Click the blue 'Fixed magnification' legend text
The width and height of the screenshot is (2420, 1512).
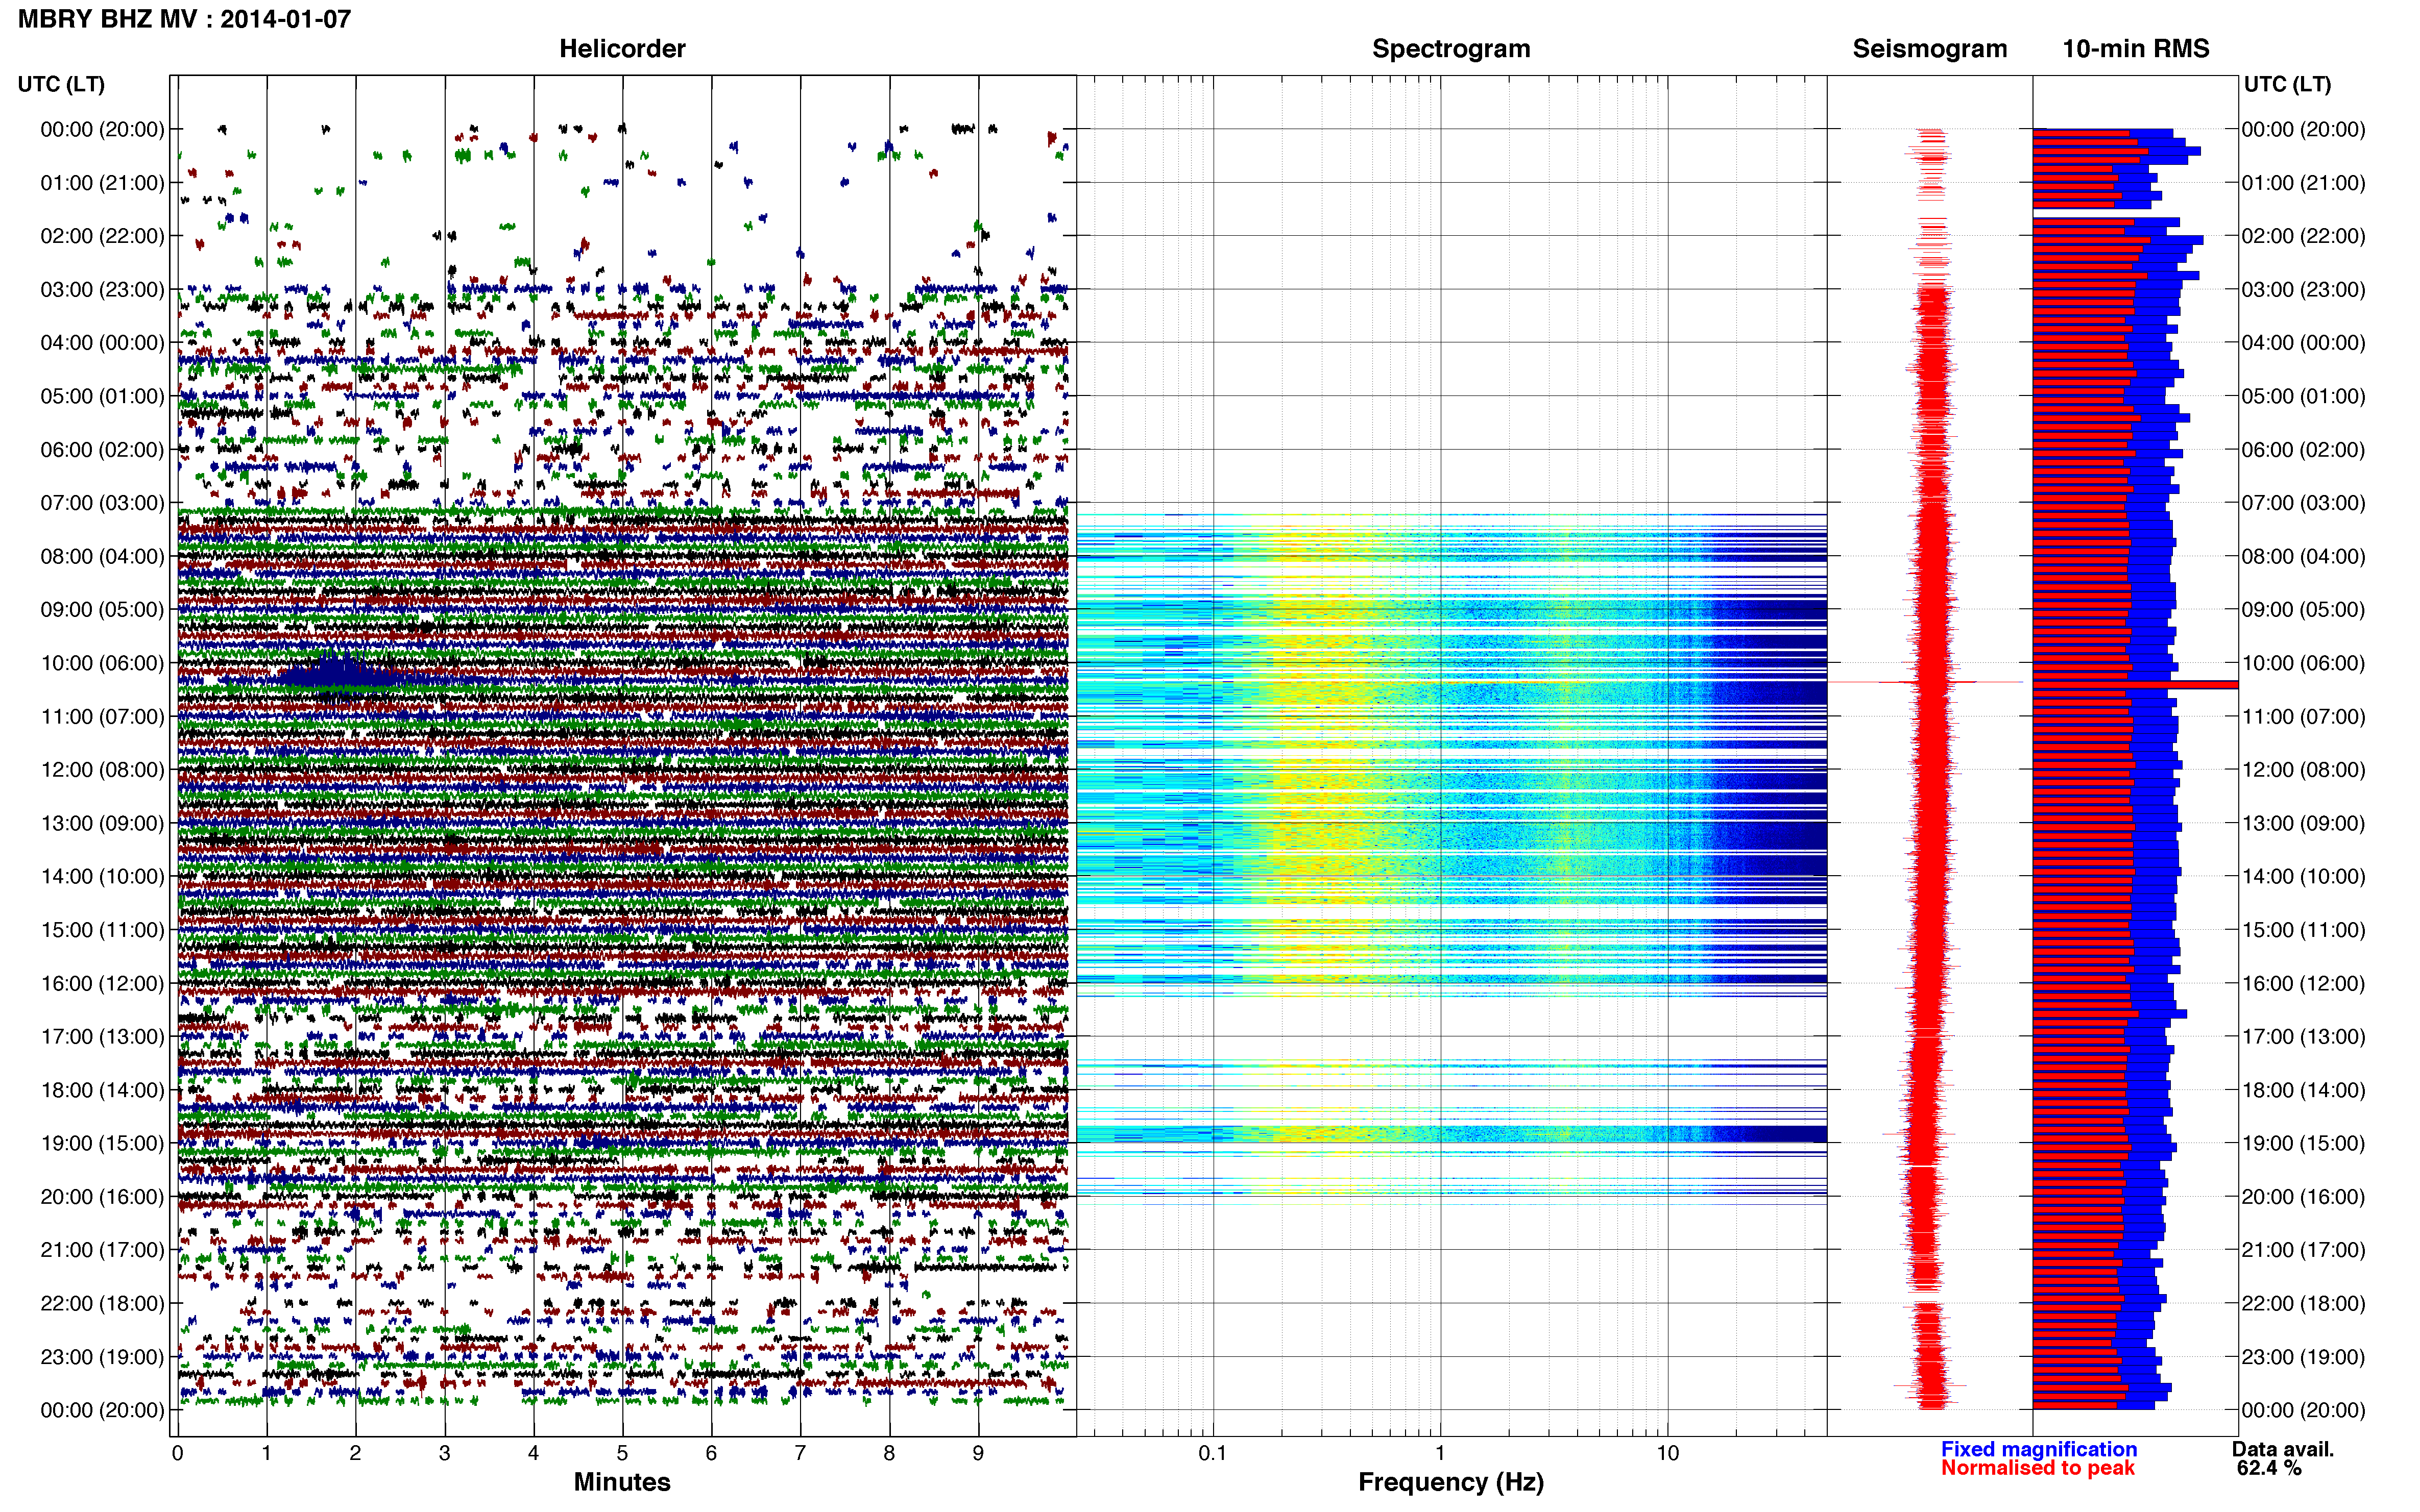coord(2038,1449)
